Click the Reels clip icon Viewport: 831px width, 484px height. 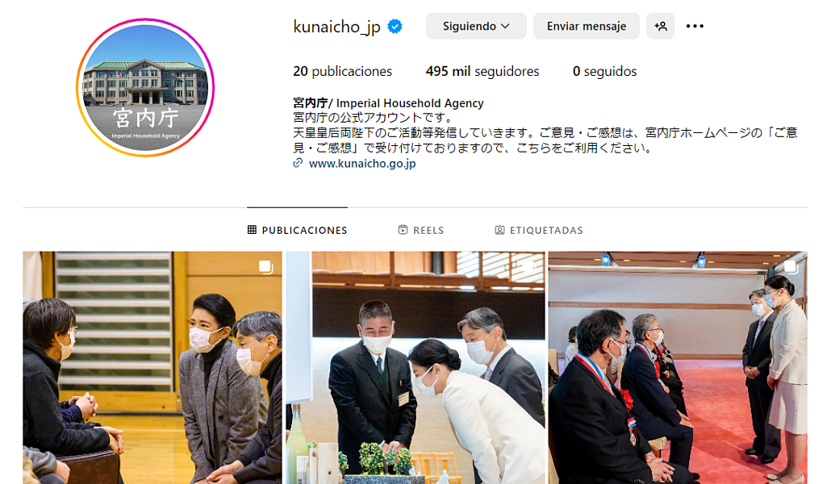(x=403, y=230)
